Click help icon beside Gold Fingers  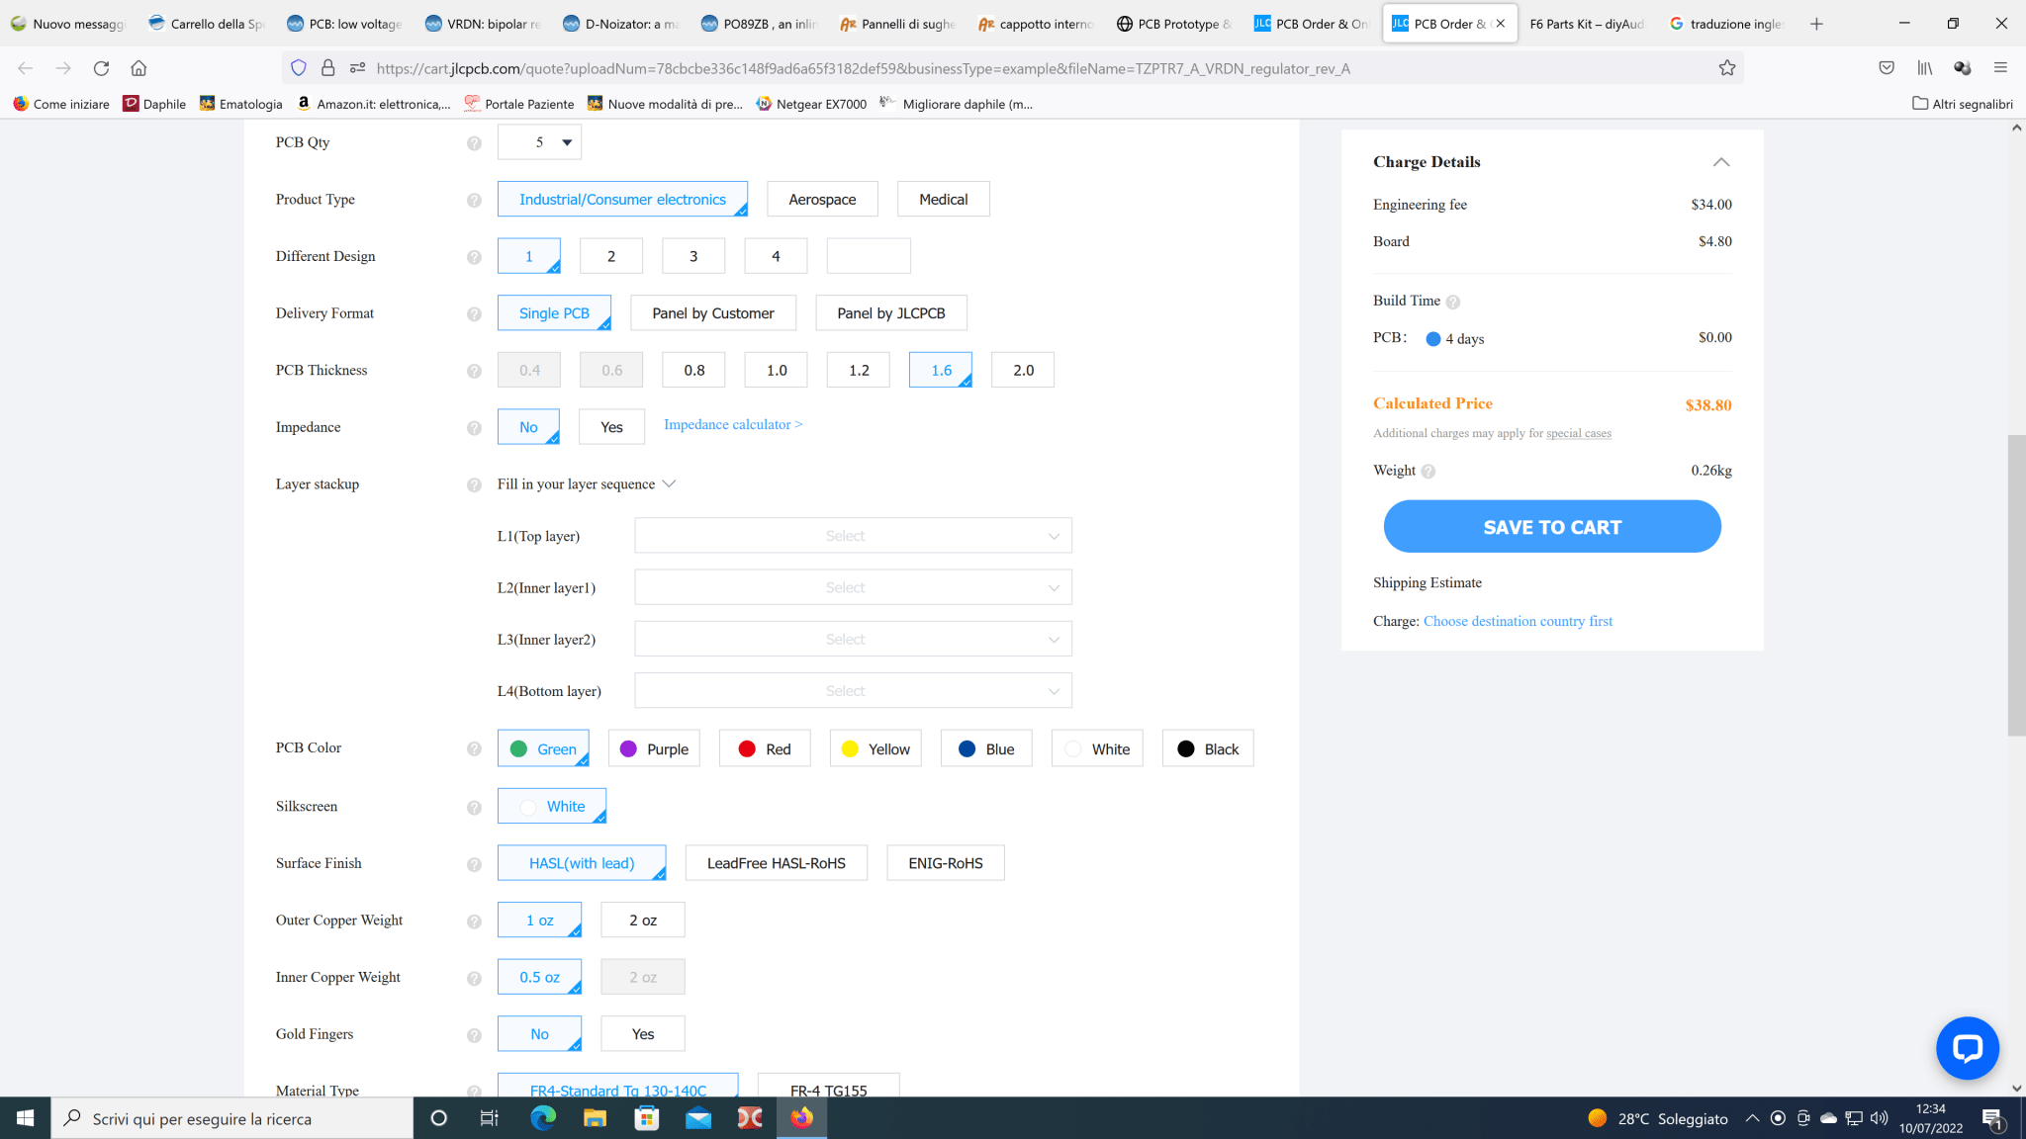(474, 1035)
